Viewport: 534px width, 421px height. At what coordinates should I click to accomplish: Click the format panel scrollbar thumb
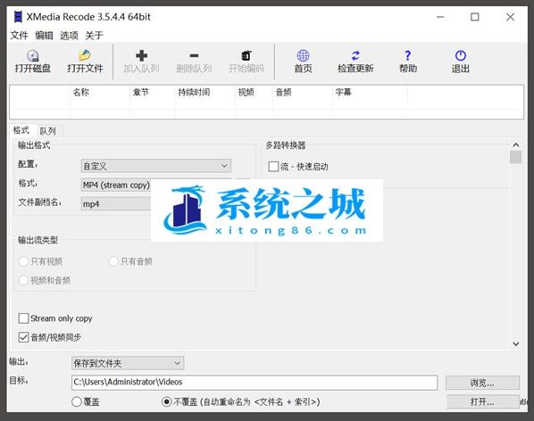(516, 157)
